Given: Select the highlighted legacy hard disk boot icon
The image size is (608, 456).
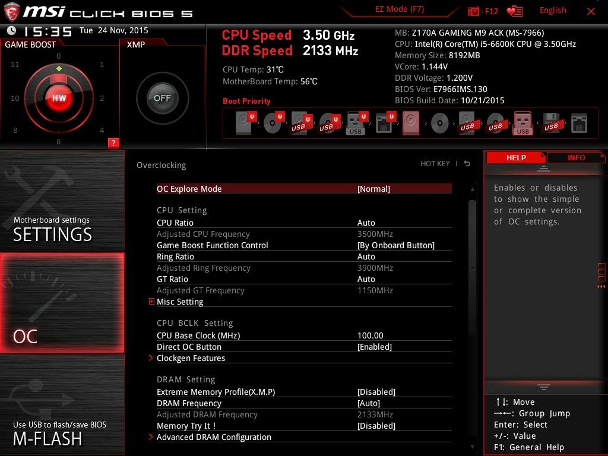Looking at the screenshot, I should coord(411,123).
